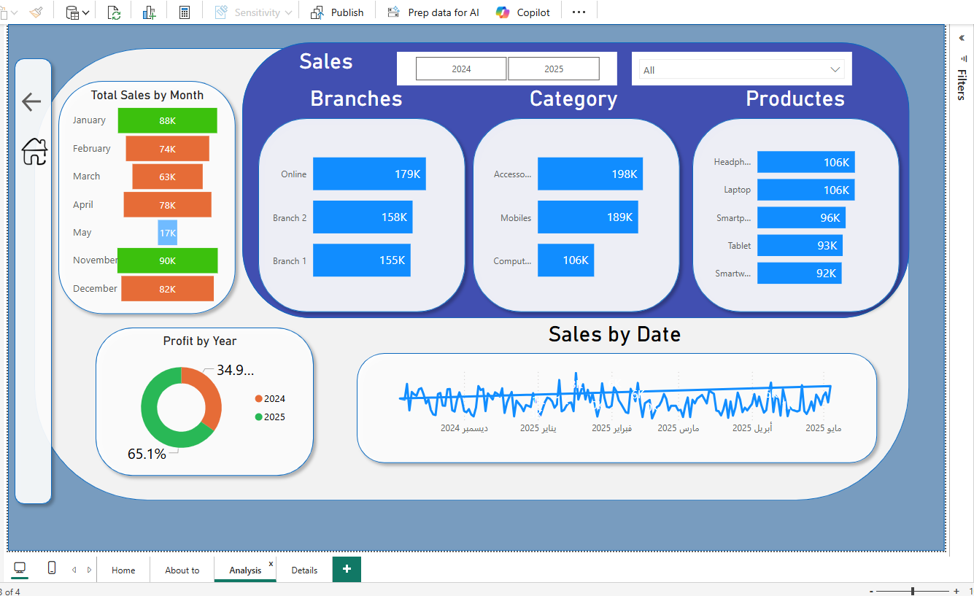Click the calculator quick measure icon
Screen dimensions: 974x596
coord(185,12)
